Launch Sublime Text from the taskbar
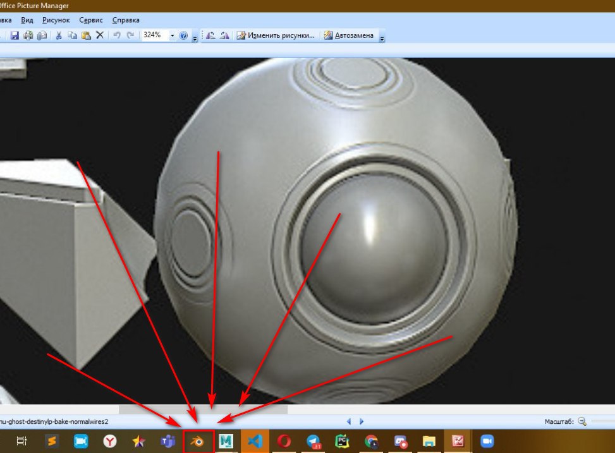This screenshot has width=615, height=453. tap(52, 441)
